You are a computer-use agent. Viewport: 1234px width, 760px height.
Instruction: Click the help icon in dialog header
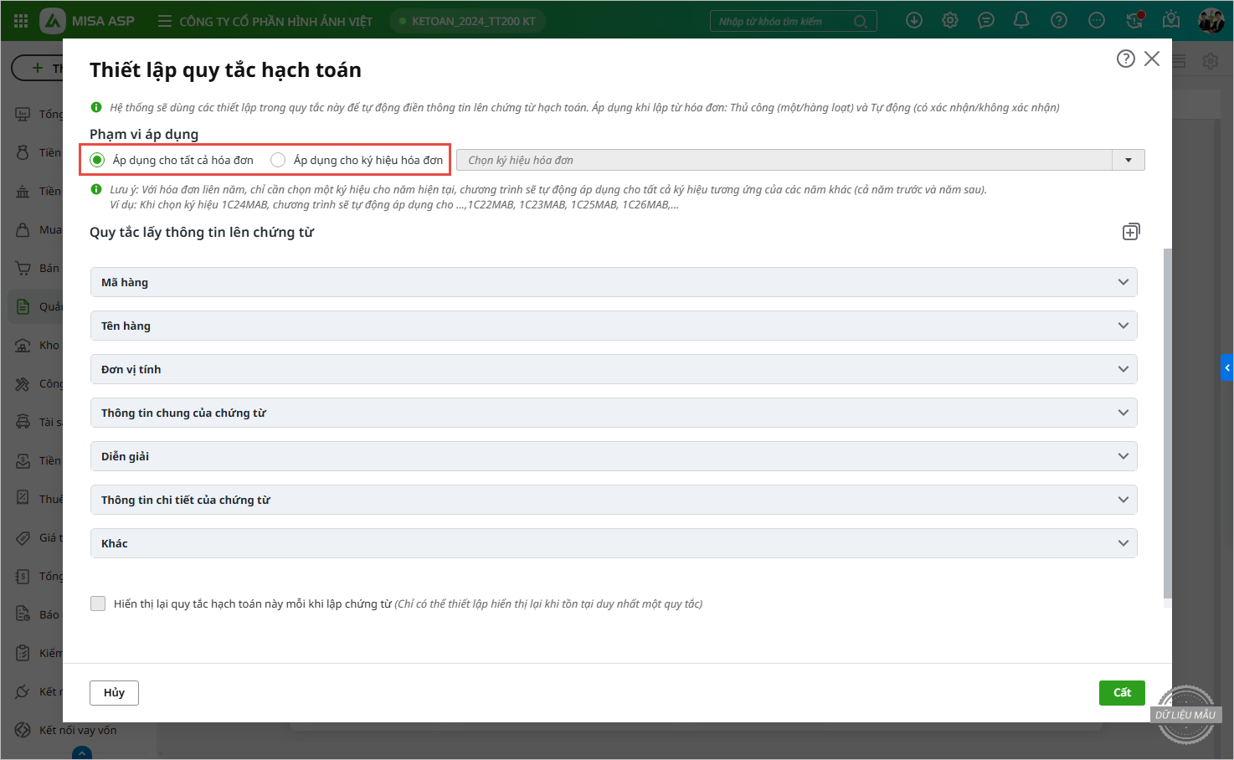[1125, 59]
